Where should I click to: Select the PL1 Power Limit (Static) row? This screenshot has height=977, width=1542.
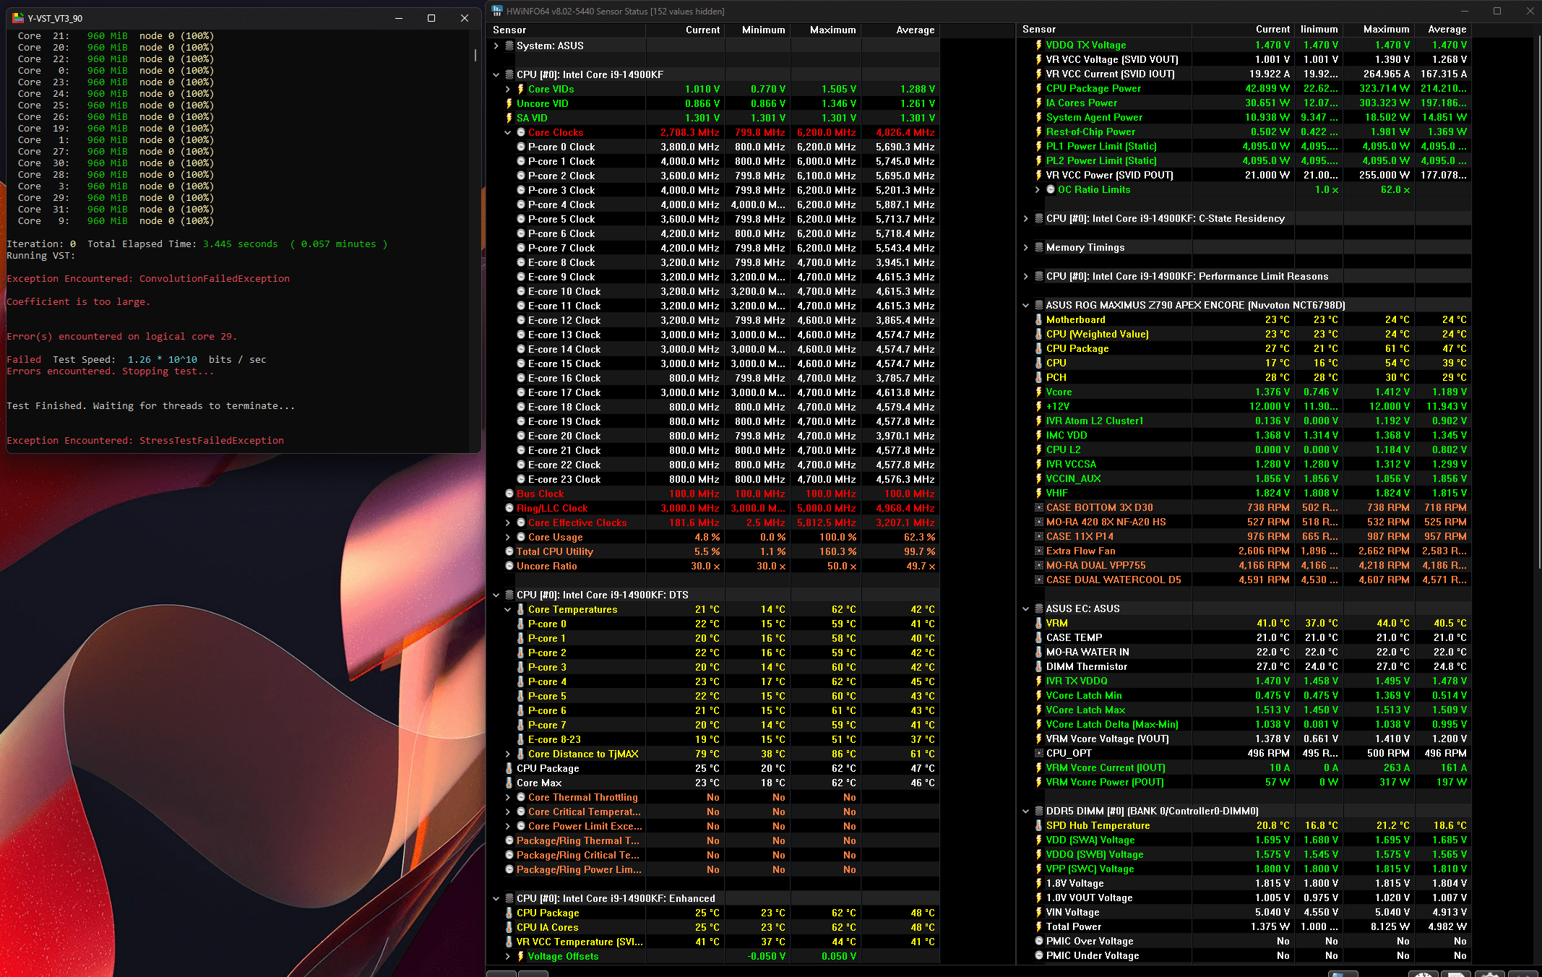tap(1244, 146)
